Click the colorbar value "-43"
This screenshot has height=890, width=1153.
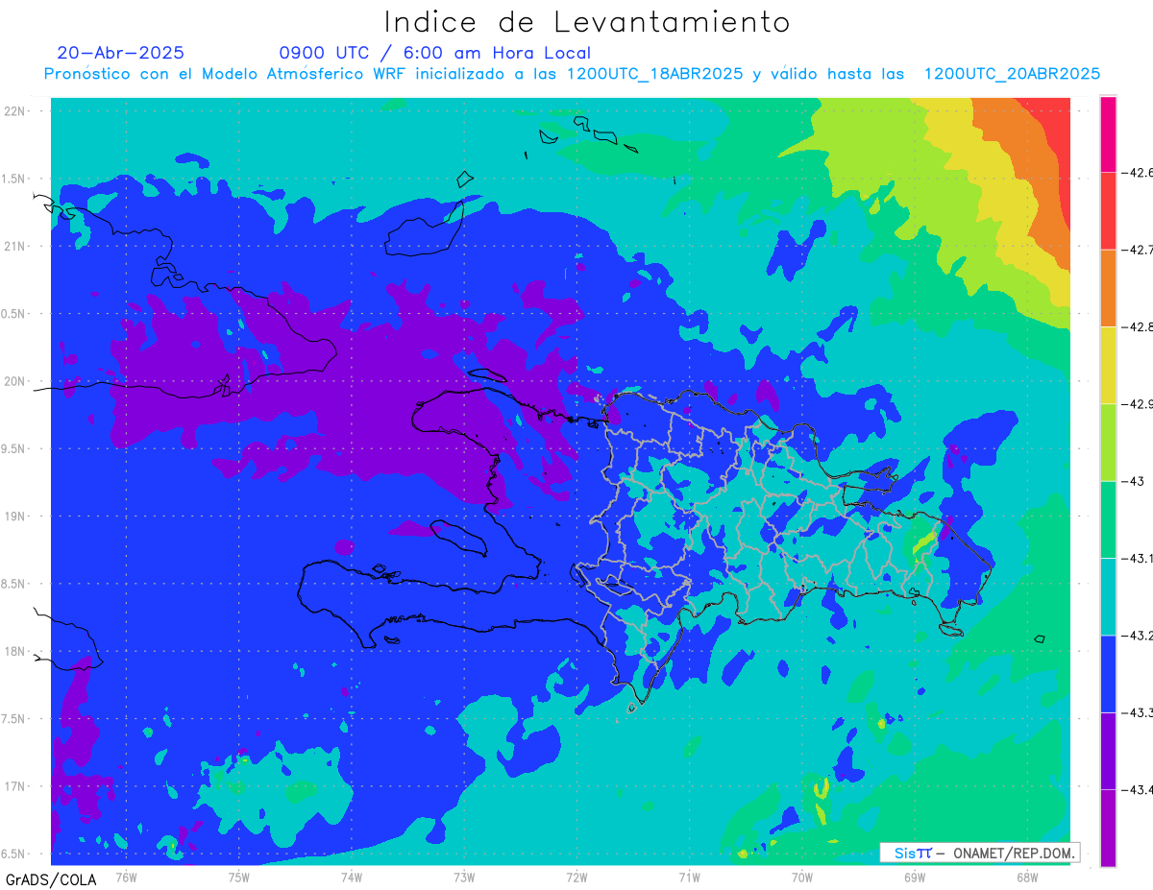pyautogui.click(x=1132, y=481)
